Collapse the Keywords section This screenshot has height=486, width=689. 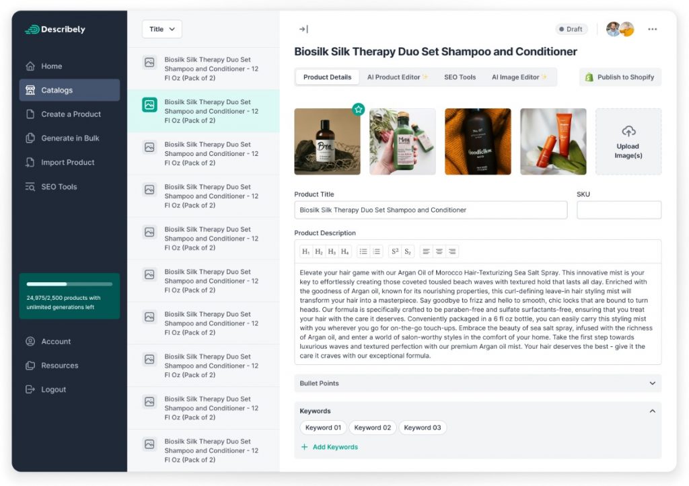point(651,411)
